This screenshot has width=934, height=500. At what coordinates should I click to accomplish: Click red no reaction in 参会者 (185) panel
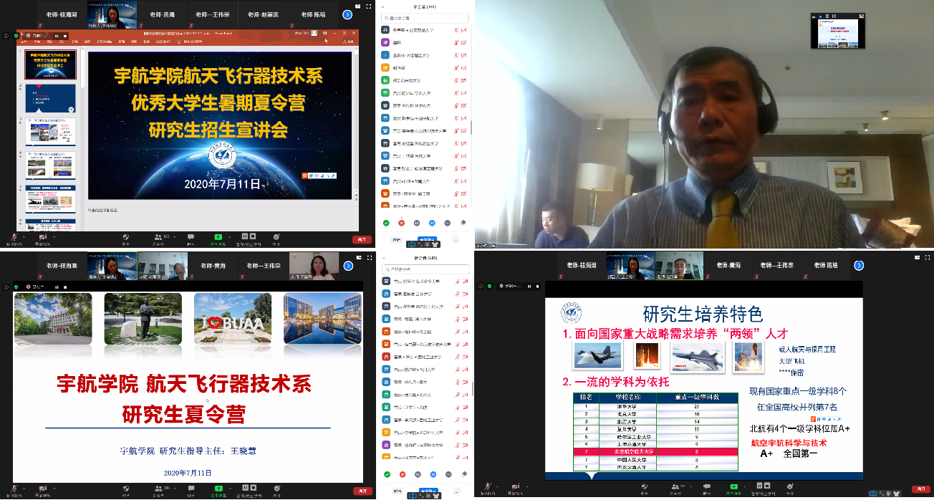click(401, 474)
